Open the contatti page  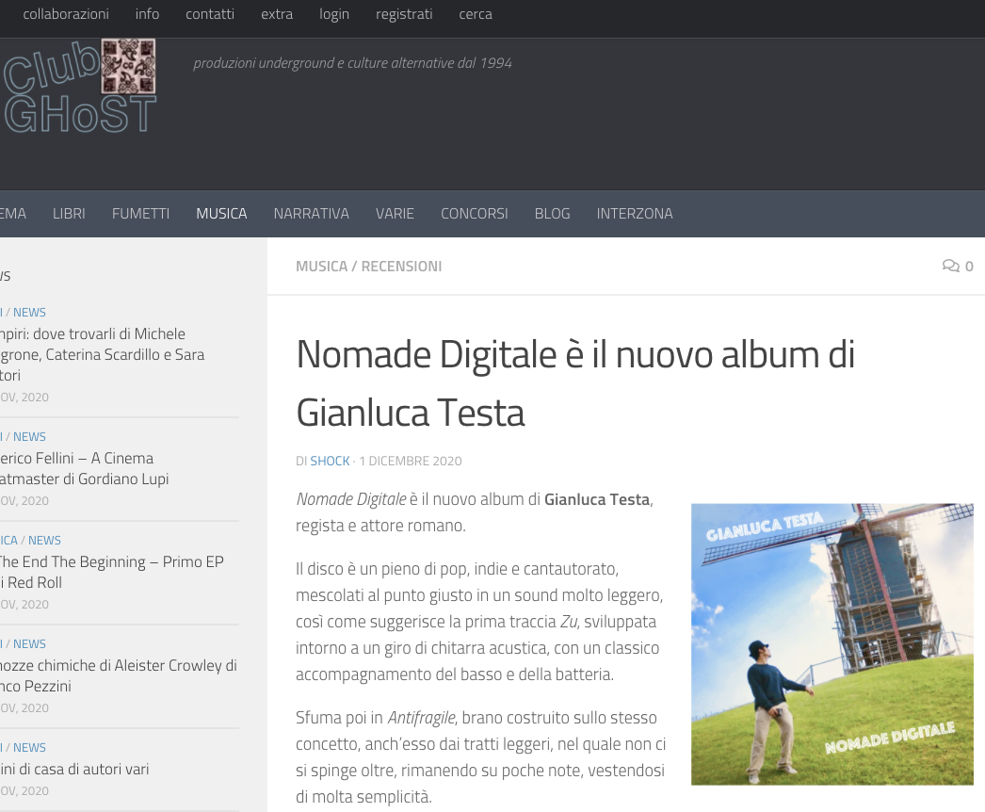tap(210, 14)
